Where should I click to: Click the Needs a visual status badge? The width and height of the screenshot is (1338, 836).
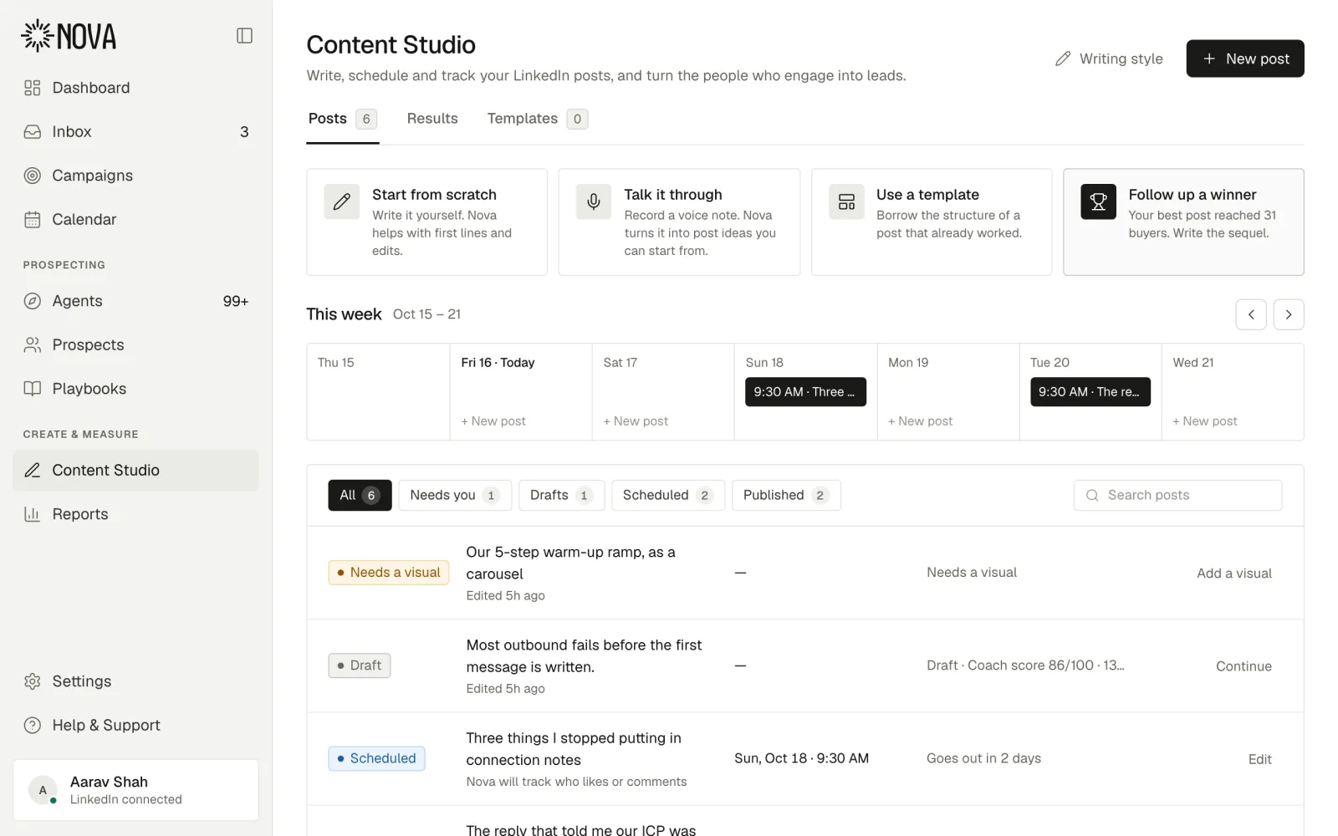click(389, 573)
